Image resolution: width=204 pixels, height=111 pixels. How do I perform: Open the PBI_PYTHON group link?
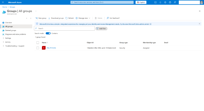(x=51, y=48)
